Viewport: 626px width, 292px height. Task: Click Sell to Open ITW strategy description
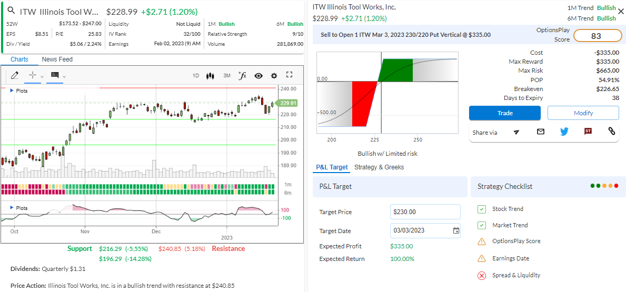(x=405, y=35)
